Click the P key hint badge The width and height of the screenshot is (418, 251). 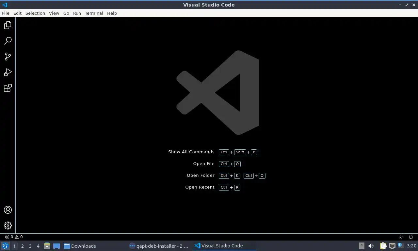254,152
